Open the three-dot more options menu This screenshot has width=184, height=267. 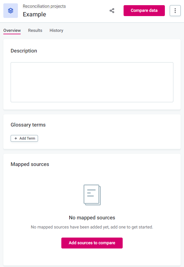coord(175,11)
